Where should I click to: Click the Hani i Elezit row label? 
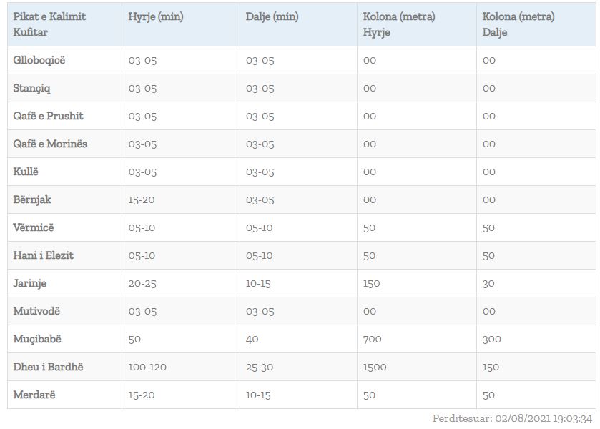pos(44,255)
